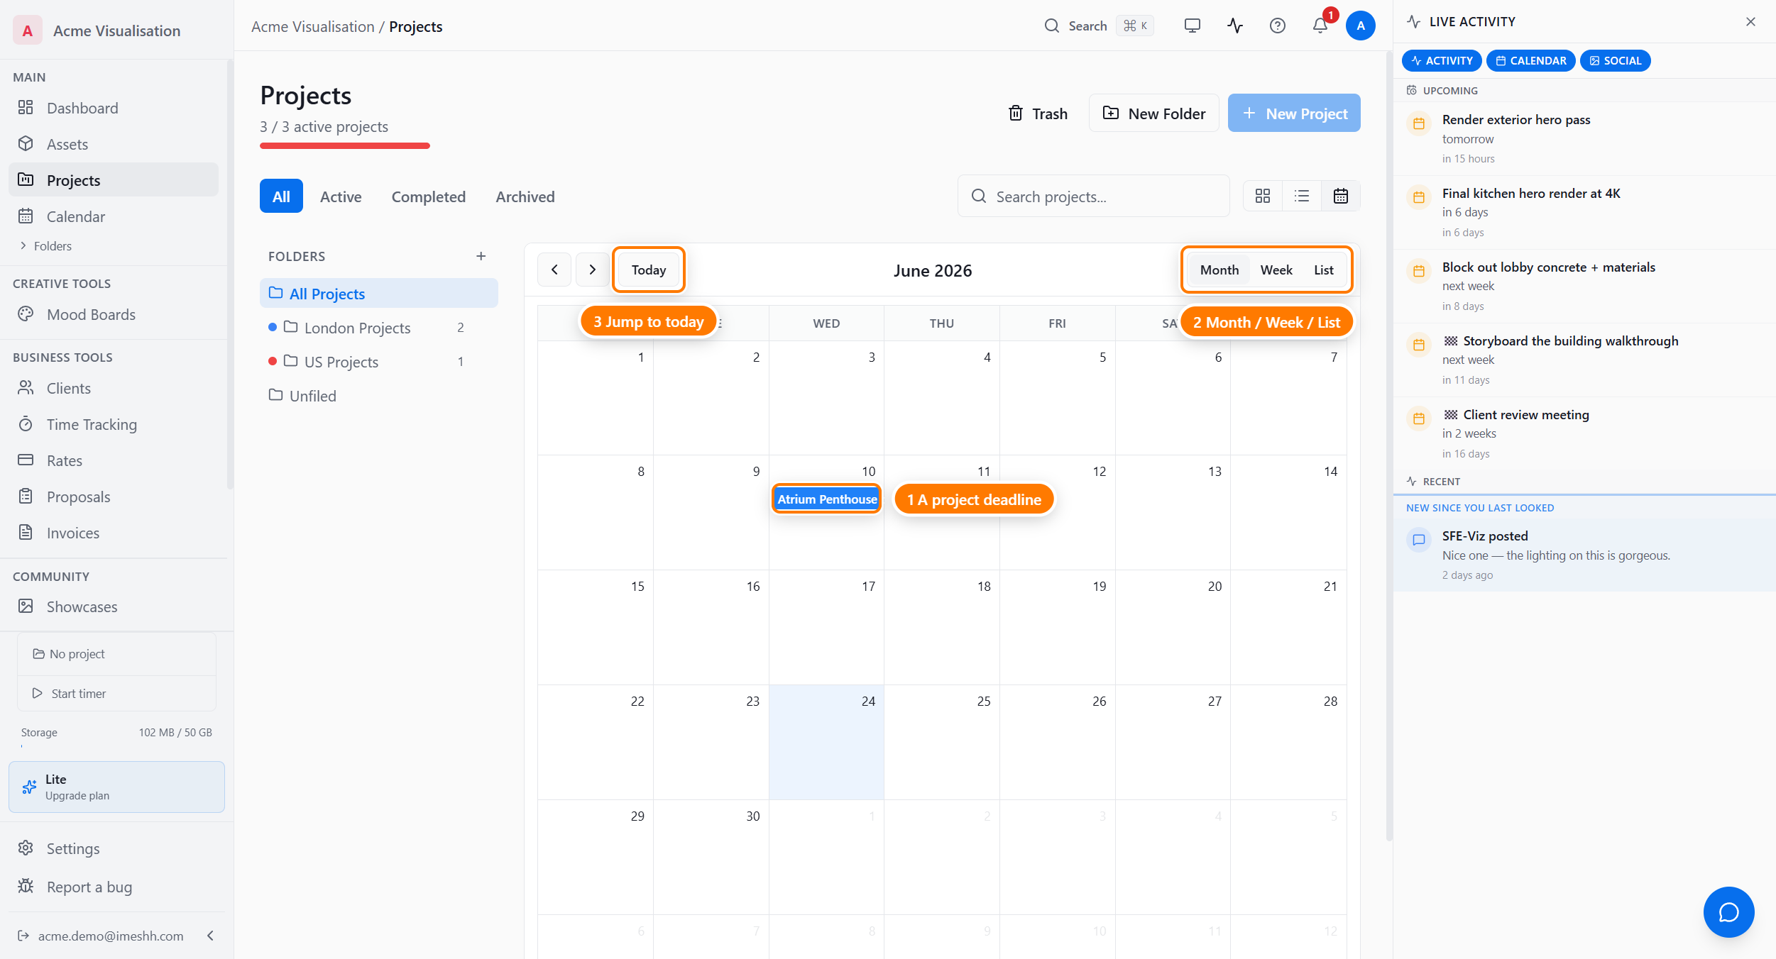Open global Search in top bar

pyautogui.click(x=1099, y=26)
